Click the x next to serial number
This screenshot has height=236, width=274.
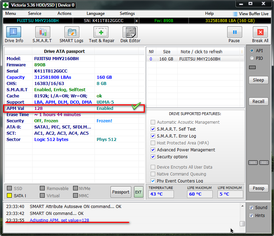click(136, 21)
